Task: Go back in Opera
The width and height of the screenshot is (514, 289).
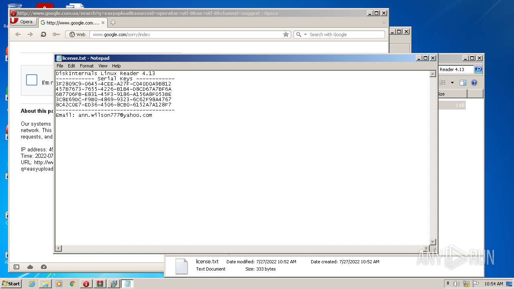Action: [x=18, y=35]
